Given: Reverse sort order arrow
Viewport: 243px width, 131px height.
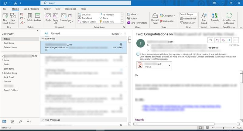Looking at the screenshot, I should (x=125, y=34).
